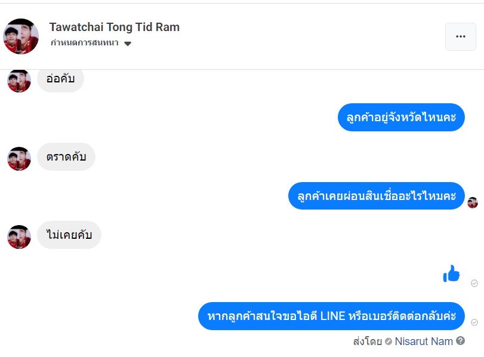
Task: Click the thumbs-up like sticker message
Action: [451, 274]
